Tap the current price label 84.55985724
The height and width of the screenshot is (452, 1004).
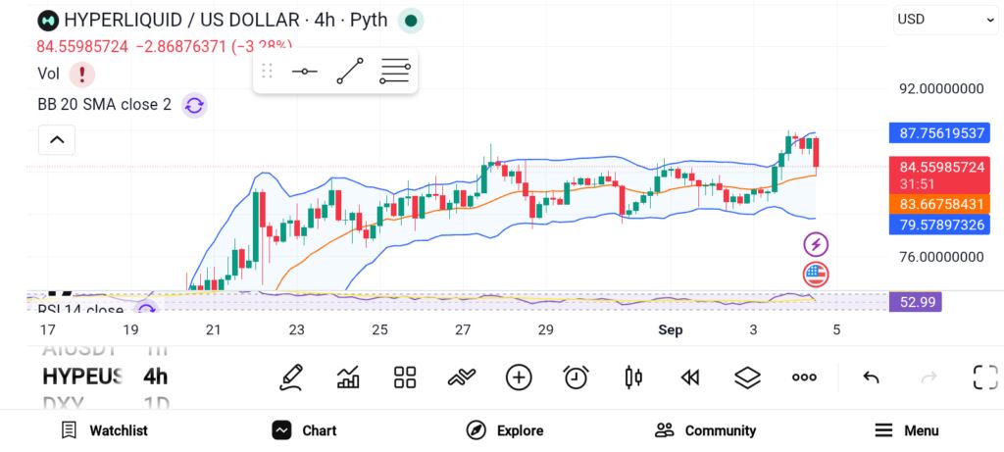939,168
